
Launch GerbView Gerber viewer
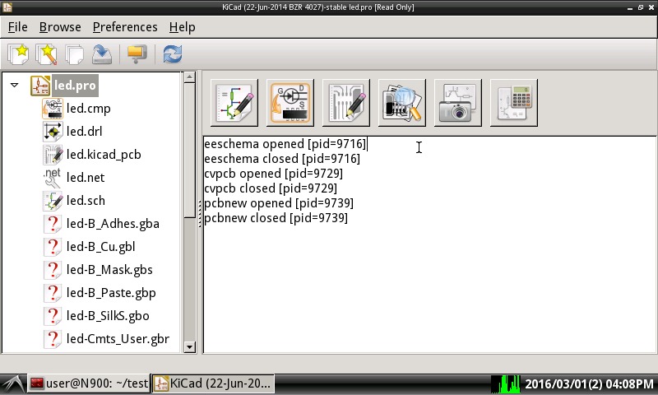pyautogui.click(x=402, y=102)
